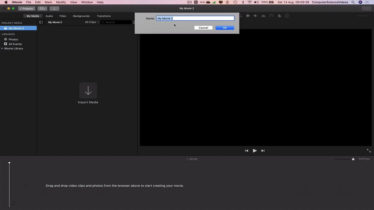The image size is (374, 210).
Task: Open the View menu
Action: 74,2
